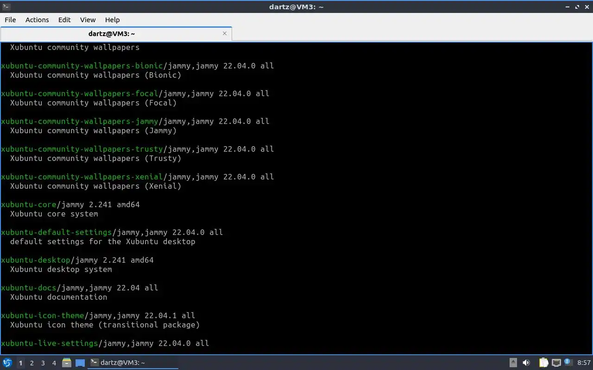The image size is (593, 370).
Task: Click 'jammy,jammy 22.04 all' after xubuntu-docs
Action: pos(110,288)
